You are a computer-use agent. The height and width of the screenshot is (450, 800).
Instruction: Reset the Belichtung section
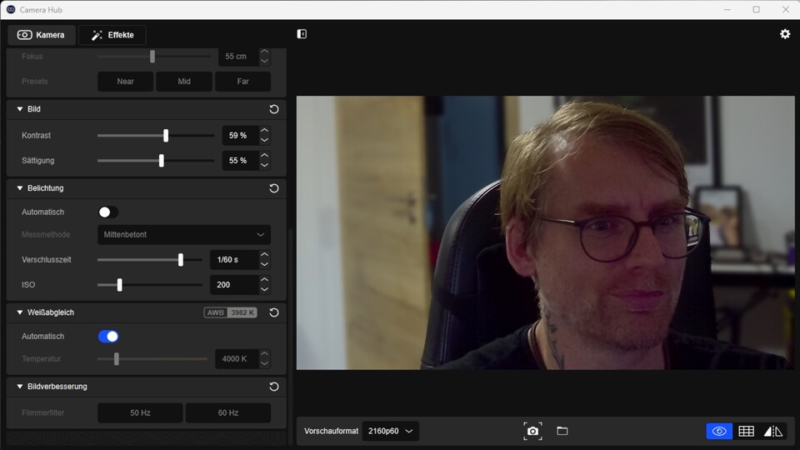click(x=274, y=188)
